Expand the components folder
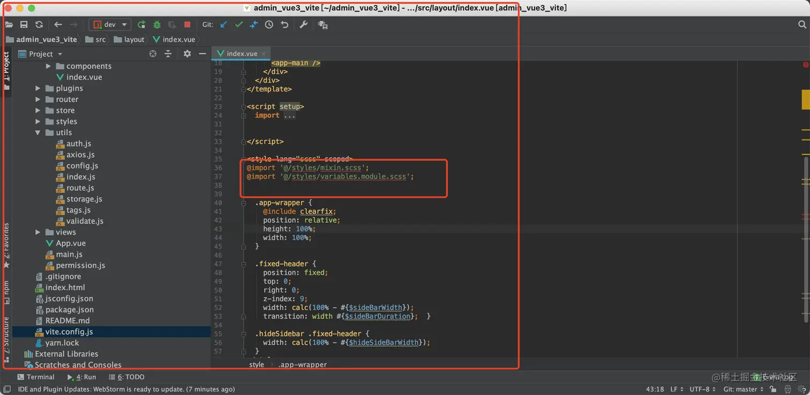 point(48,66)
